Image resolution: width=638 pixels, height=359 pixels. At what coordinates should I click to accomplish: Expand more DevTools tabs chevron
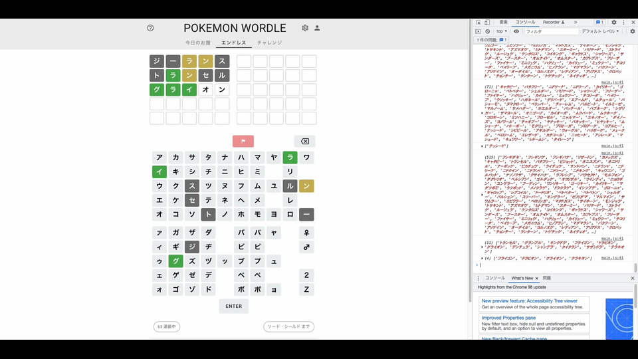click(576, 23)
